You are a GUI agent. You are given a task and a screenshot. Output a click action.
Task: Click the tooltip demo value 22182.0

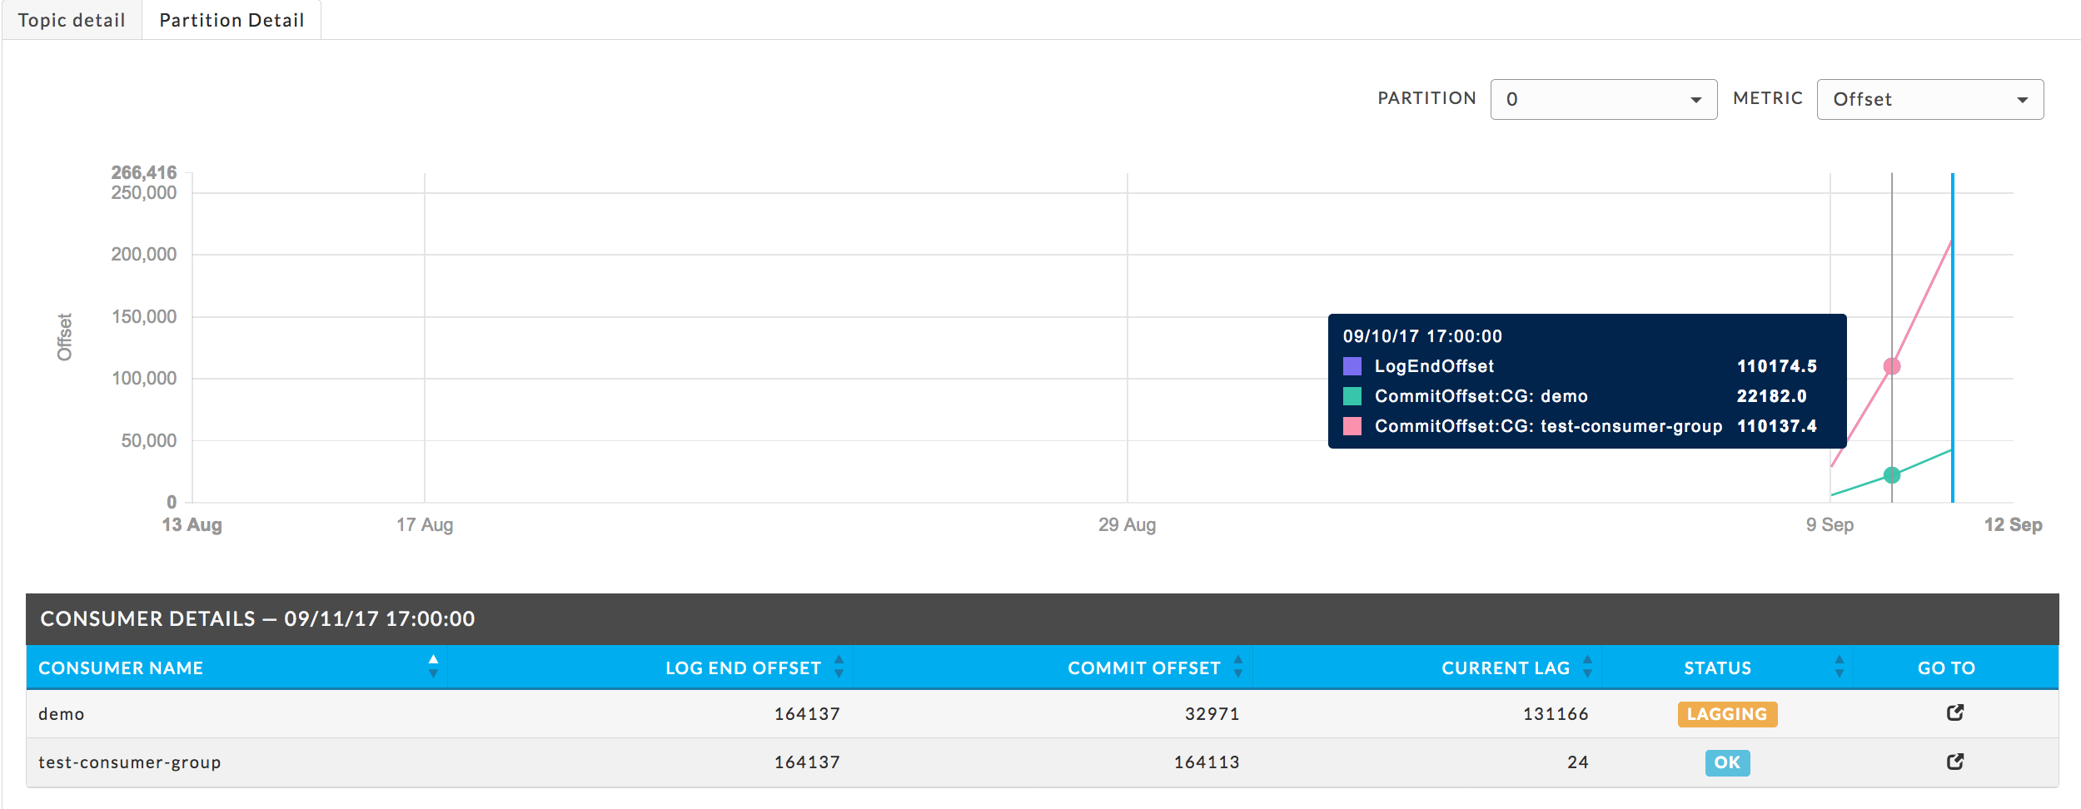(1772, 396)
